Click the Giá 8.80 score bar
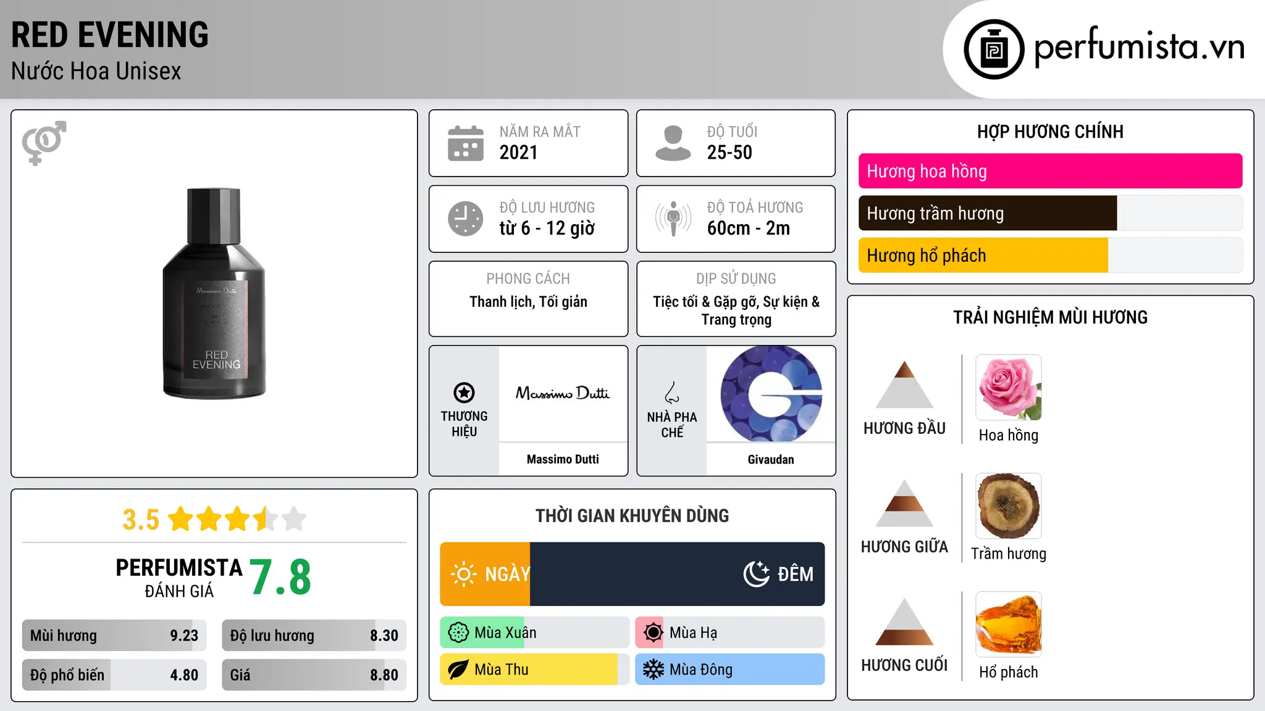The width and height of the screenshot is (1265, 711). [314, 675]
